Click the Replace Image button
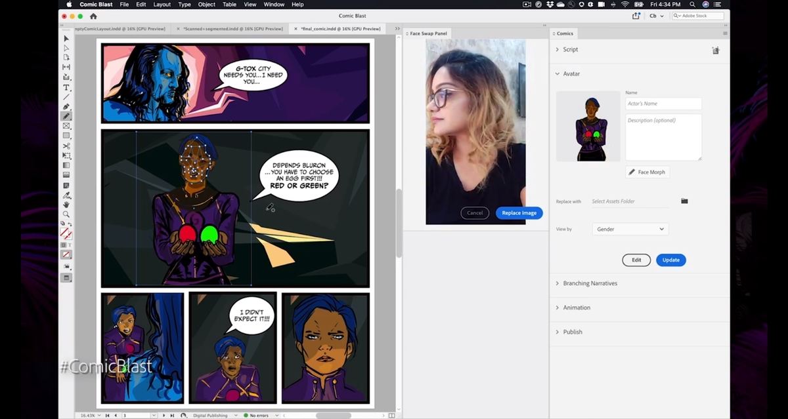The height and width of the screenshot is (419, 788). (x=519, y=212)
